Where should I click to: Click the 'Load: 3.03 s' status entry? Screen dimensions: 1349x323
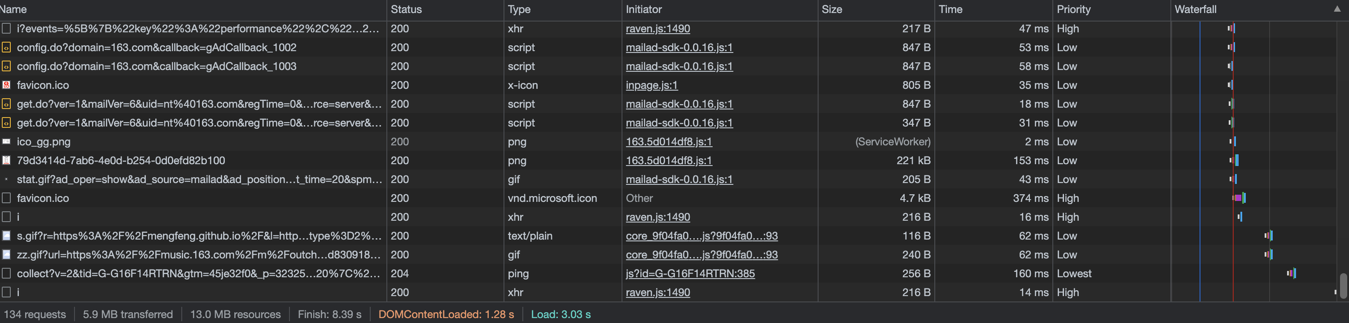click(x=561, y=314)
